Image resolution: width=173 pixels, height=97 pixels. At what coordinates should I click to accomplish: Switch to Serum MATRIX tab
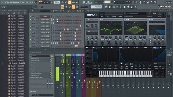pyautogui.click(x=114, y=15)
